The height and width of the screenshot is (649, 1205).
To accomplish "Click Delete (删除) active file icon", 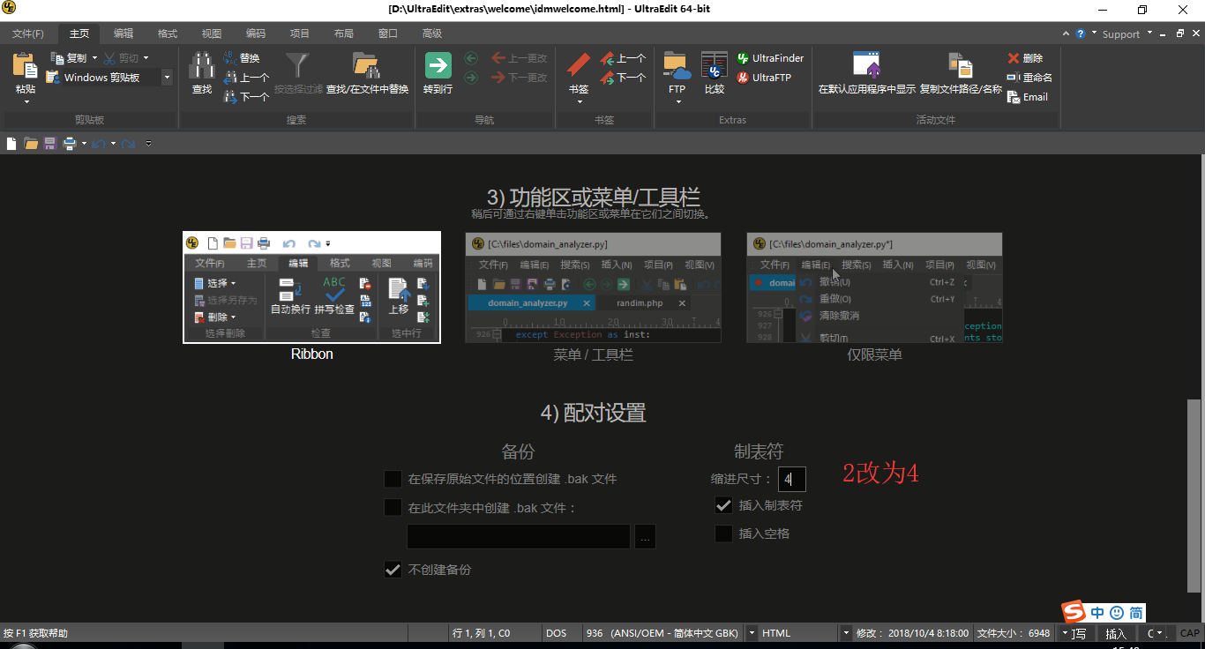I will pyautogui.click(x=1014, y=58).
